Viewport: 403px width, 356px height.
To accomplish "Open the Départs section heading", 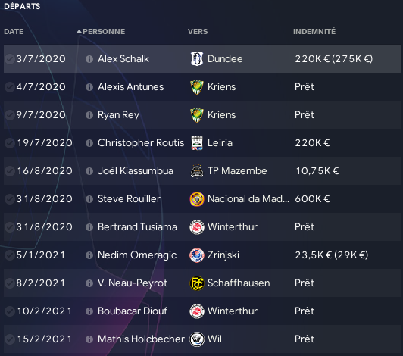I will click(22, 6).
